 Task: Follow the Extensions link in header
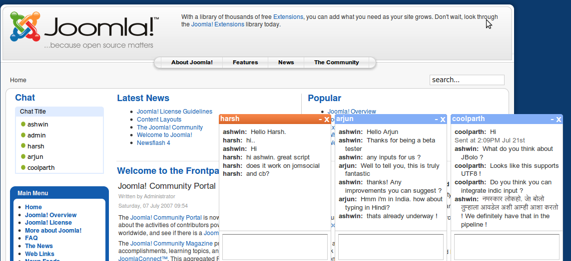[x=288, y=17]
